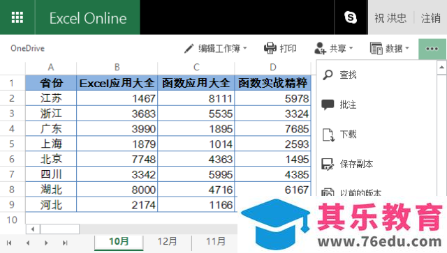Viewport: 447px width, 253px height.
Task: Click header cell Excel应用大全
Action: point(117,83)
